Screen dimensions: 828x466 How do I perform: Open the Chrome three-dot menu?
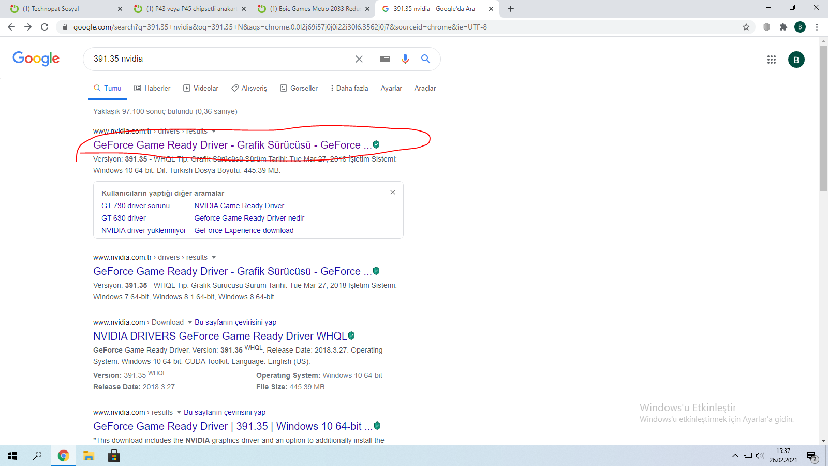(817, 27)
